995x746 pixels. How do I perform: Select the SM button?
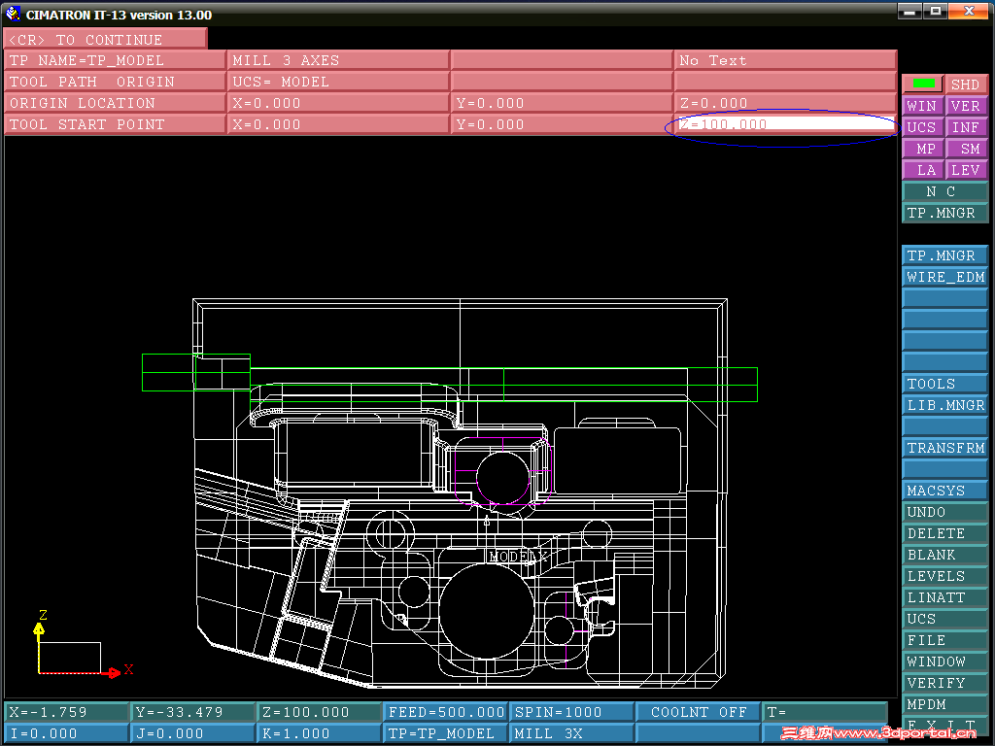point(967,149)
